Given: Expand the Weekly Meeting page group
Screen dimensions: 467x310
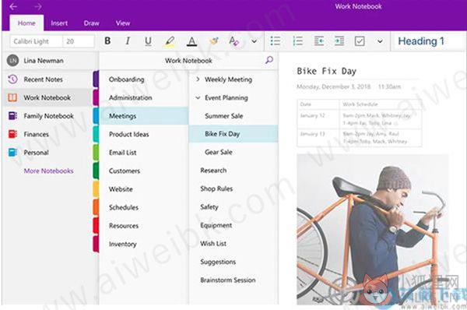Looking at the screenshot, I should (198, 79).
